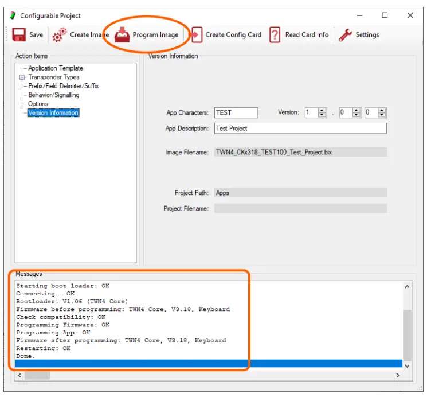Increase the third version digit with up arrow
The image size is (427, 397).
pos(382,110)
